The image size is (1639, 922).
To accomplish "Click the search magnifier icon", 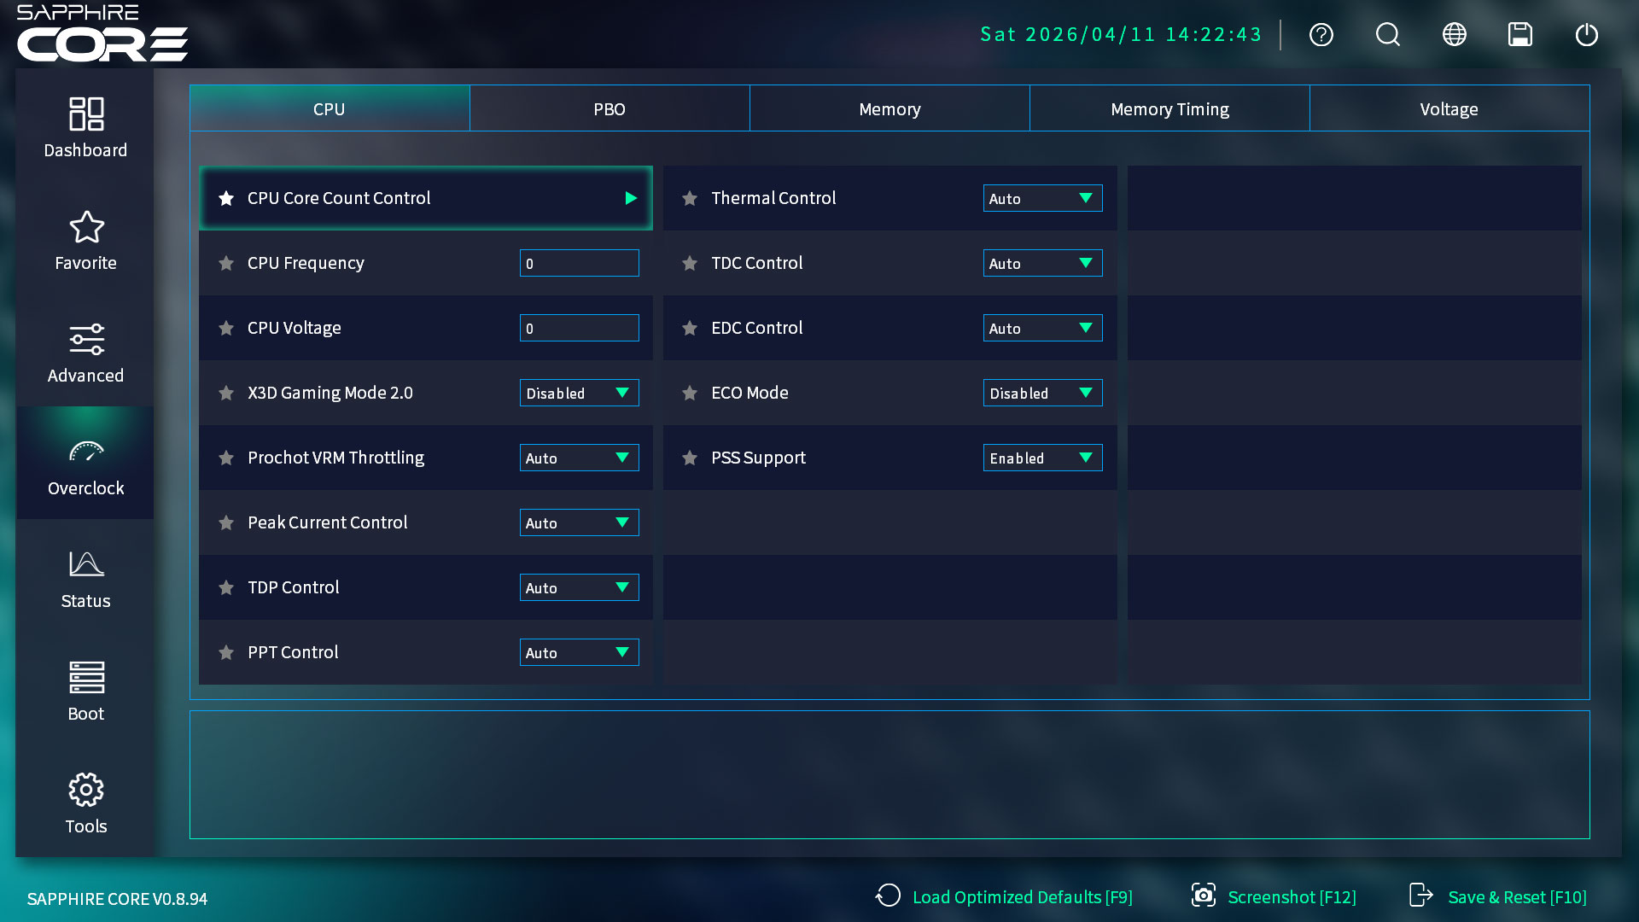I will click(1387, 35).
